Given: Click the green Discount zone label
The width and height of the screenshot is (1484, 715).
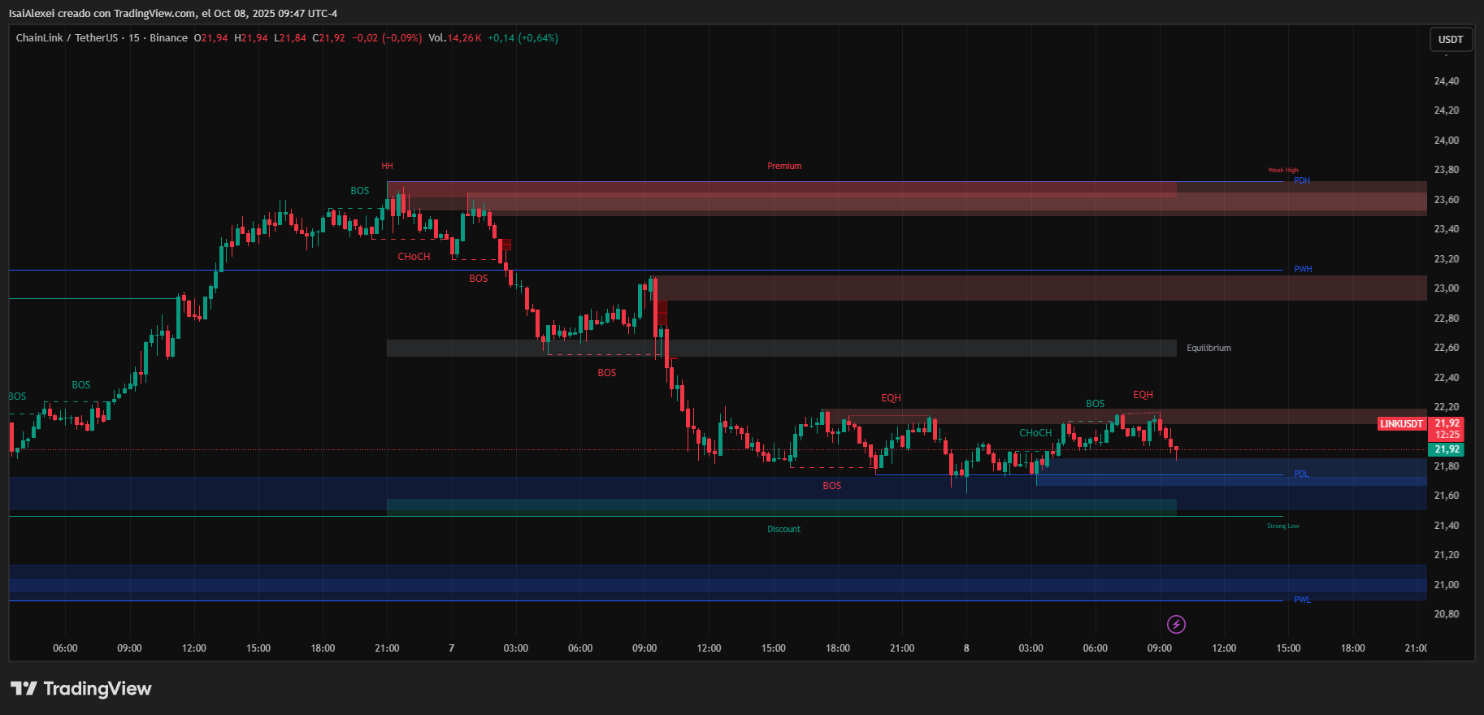Looking at the screenshot, I should pos(783,530).
